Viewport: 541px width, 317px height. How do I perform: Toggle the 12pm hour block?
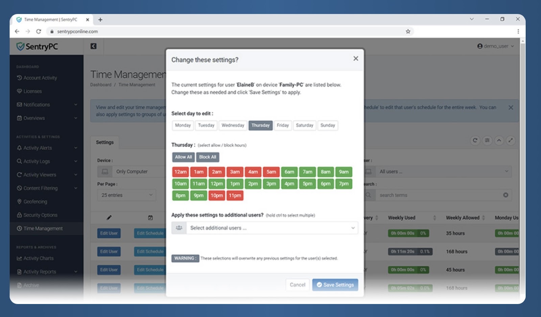(x=217, y=184)
